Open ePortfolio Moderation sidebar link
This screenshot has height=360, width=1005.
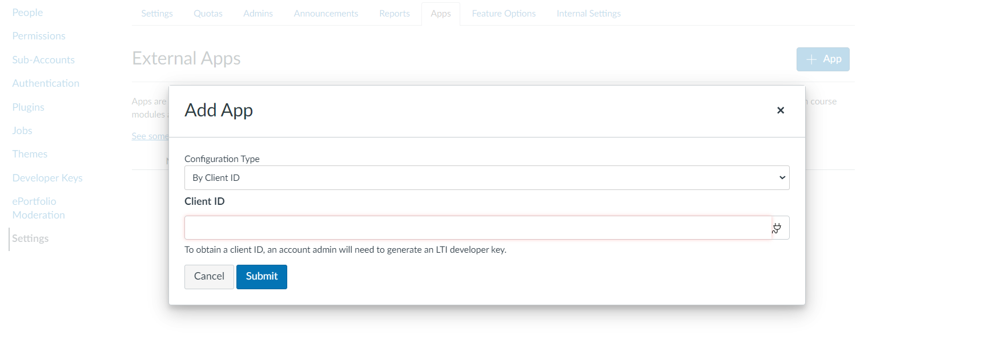coord(38,208)
